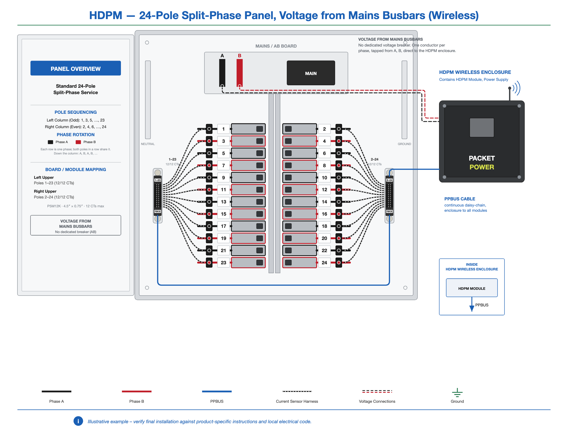Screen dimensions: 568x434
Task: Click the left 1–23 P5M12K connector board
Action: pyautogui.click(x=158, y=196)
